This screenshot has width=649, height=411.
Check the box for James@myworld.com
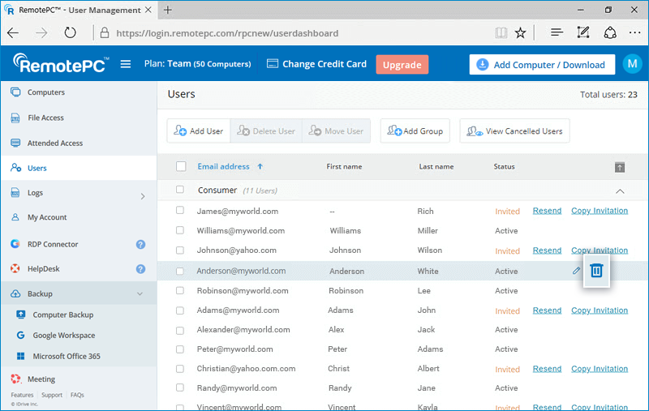180,211
